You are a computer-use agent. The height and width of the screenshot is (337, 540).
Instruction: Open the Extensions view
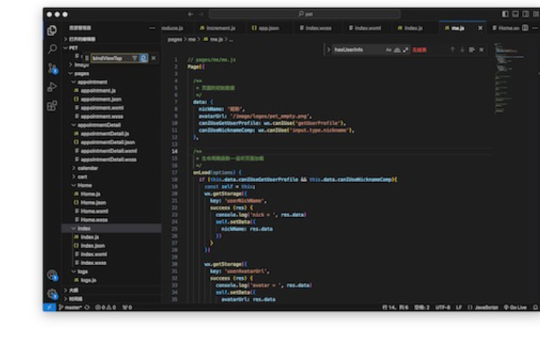click(52, 106)
